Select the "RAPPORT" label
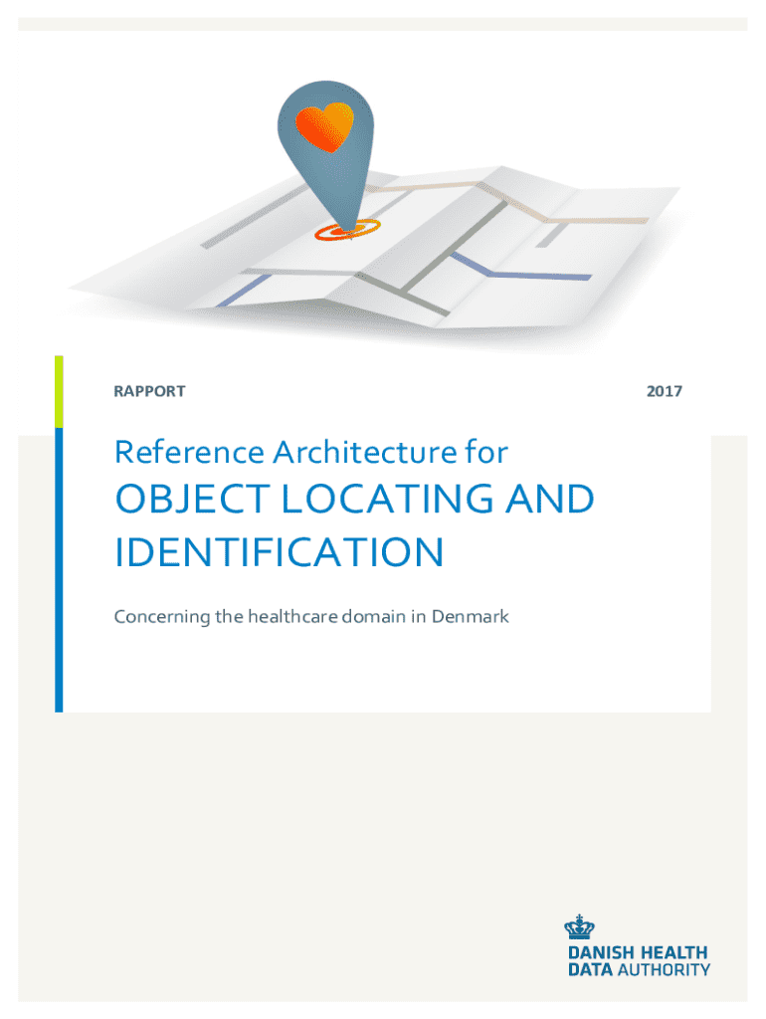 (149, 391)
